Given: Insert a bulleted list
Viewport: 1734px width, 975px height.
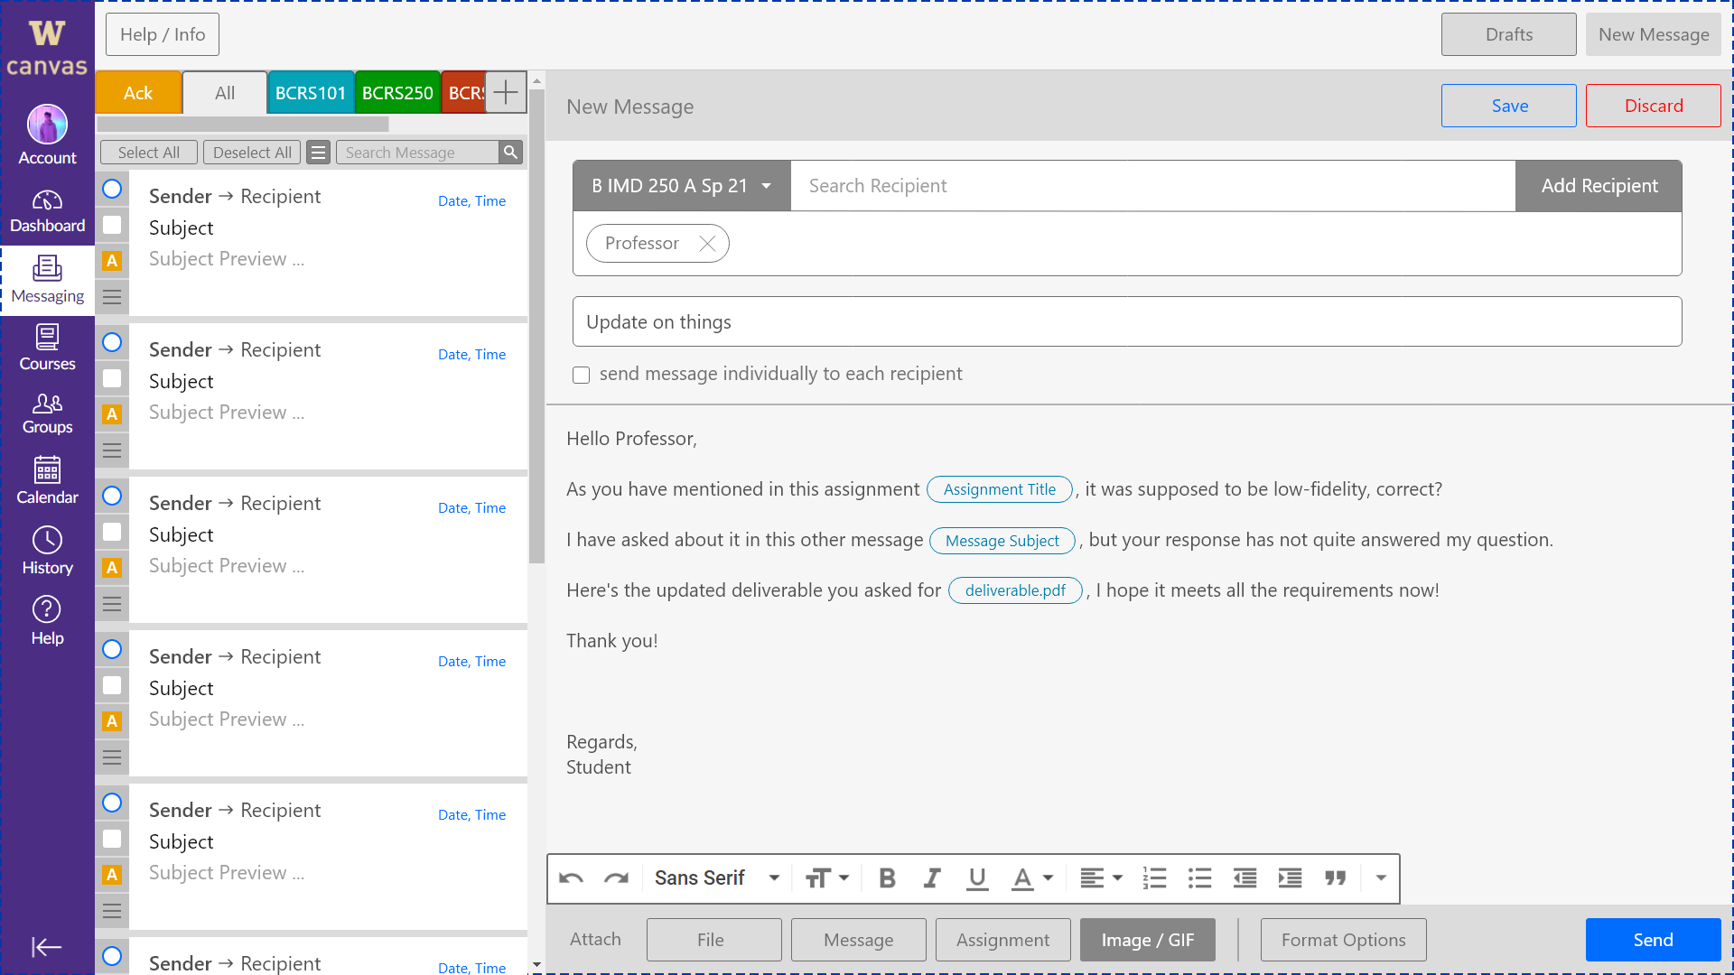Looking at the screenshot, I should point(1199,878).
